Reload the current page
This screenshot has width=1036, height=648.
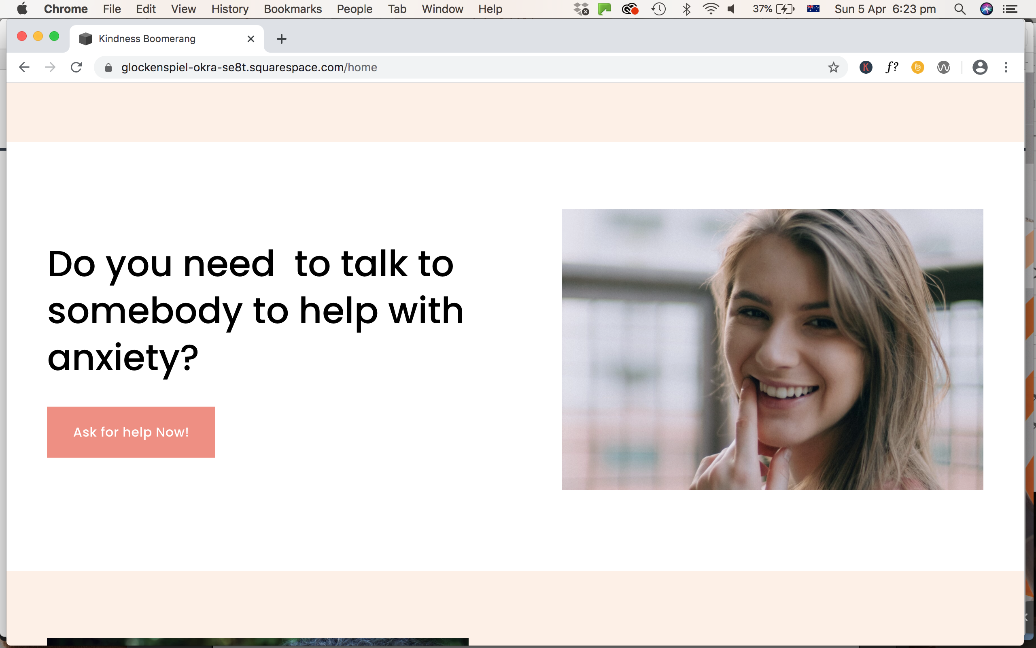[x=76, y=67]
